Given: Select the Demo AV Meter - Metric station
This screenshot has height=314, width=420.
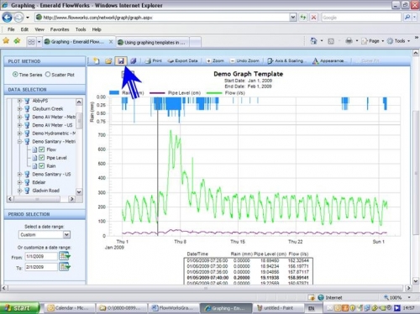Looking at the screenshot, I should click(x=54, y=117).
